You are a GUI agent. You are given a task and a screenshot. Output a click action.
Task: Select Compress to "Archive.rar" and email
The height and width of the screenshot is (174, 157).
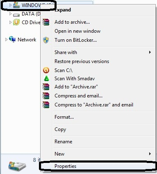click(x=98, y=105)
